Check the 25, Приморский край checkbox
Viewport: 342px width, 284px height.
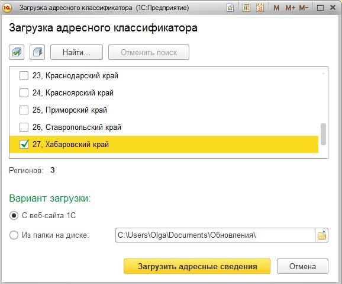coord(24,110)
